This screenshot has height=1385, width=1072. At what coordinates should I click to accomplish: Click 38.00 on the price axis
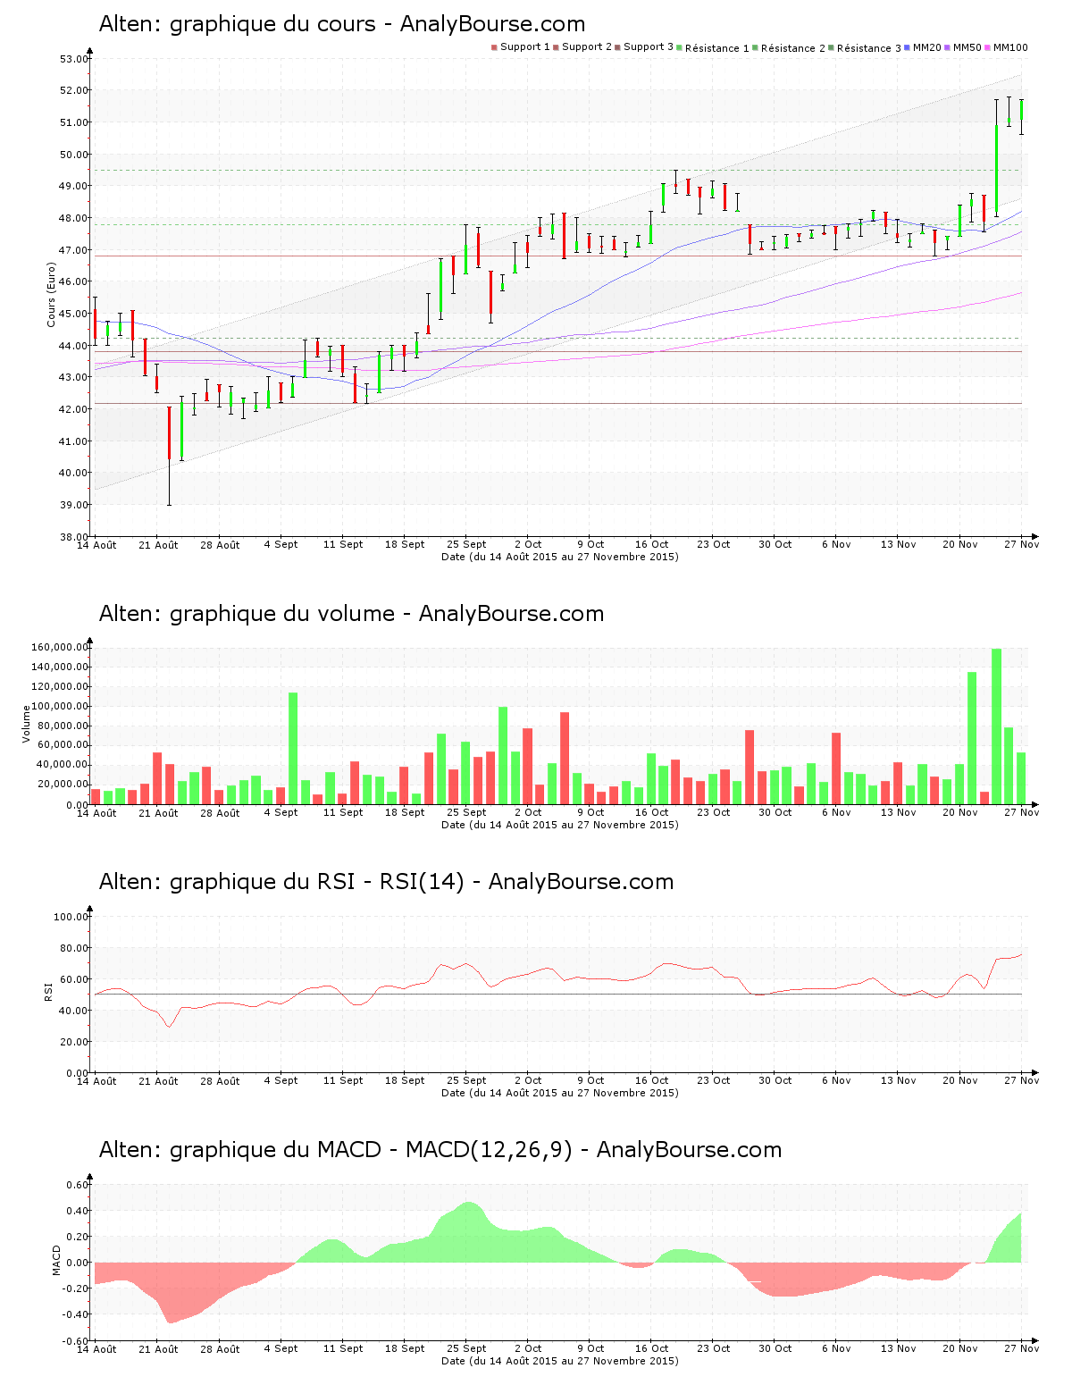(x=74, y=537)
